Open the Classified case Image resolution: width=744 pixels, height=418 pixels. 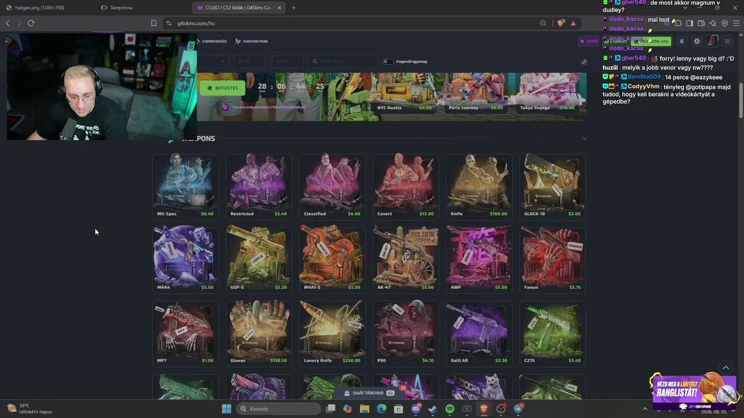coord(332,186)
